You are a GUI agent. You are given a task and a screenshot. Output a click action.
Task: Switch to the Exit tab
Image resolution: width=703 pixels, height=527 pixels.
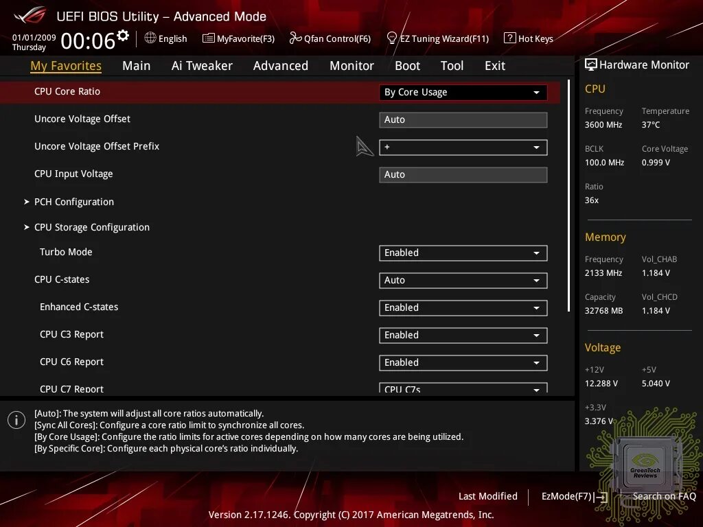tap(495, 66)
